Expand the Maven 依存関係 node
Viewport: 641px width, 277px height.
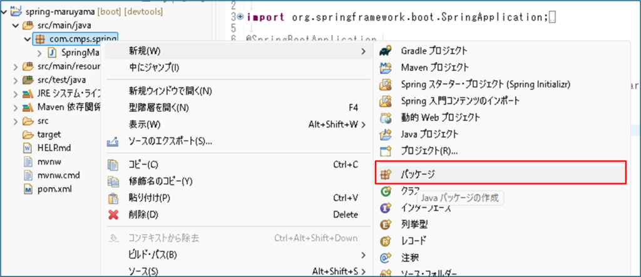pos(17,108)
